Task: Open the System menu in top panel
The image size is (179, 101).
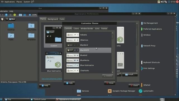Action: pos(27,2)
